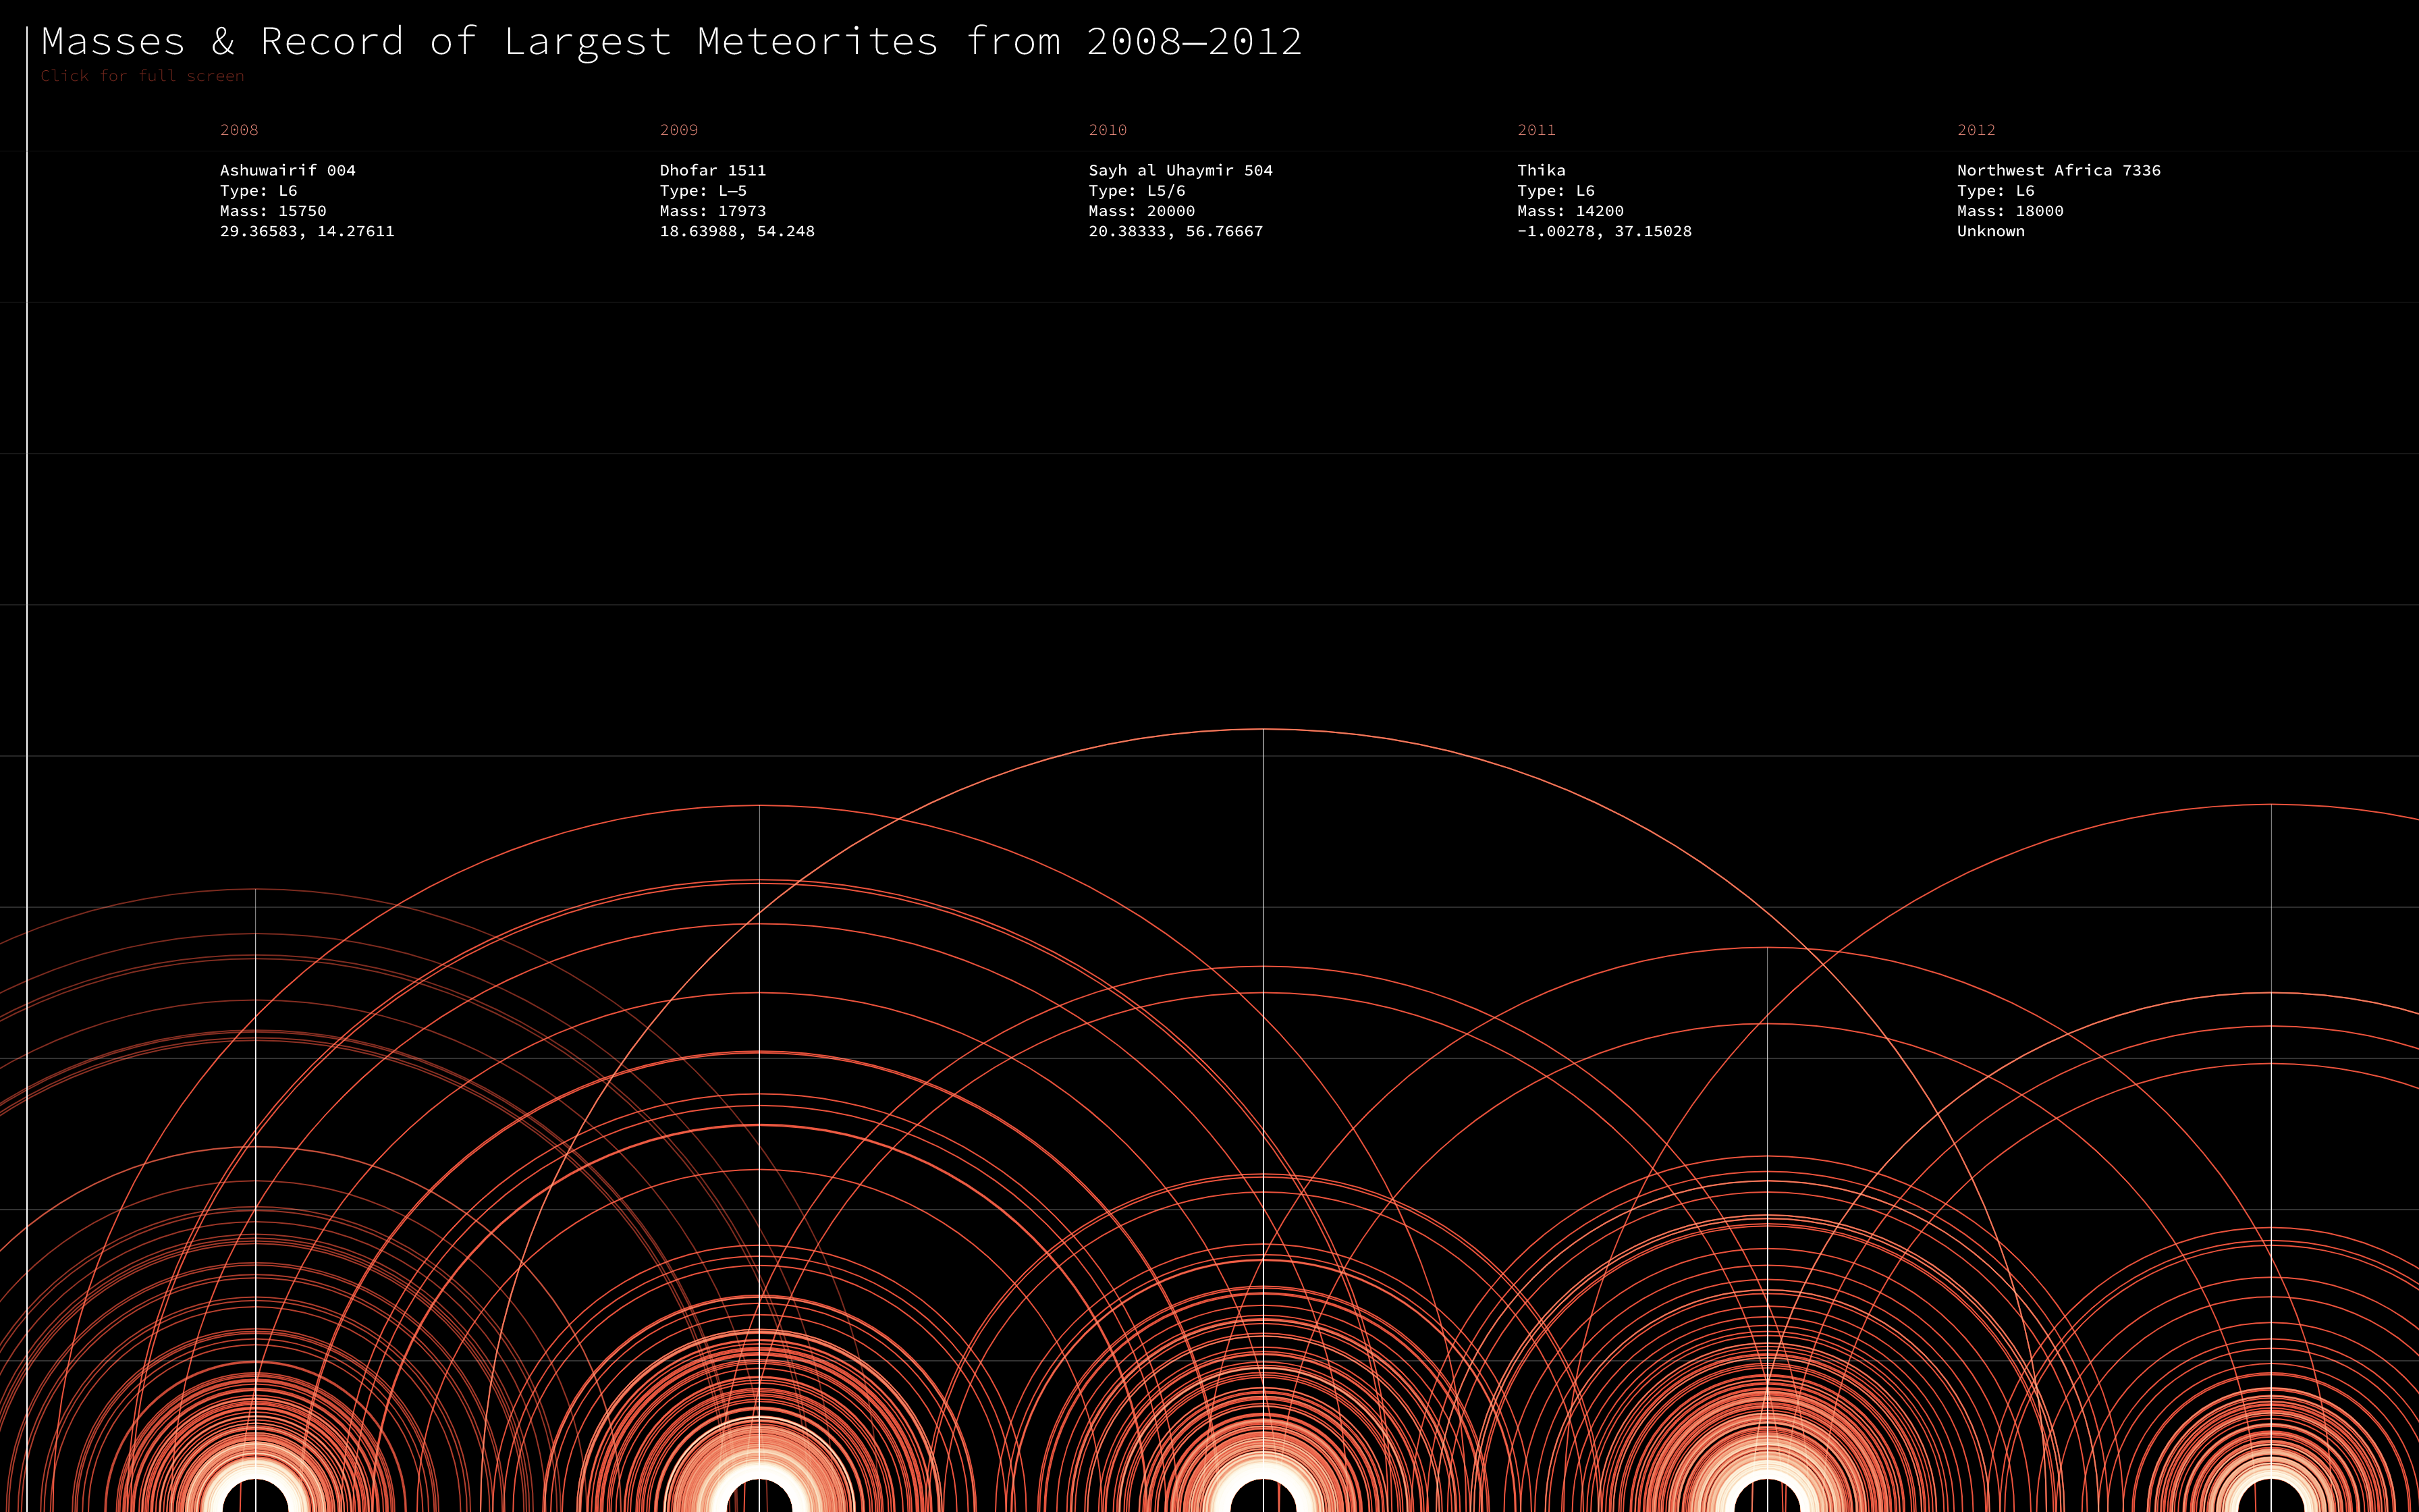The height and width of the screenshot is (1512, 2419).
Task: Click the 'Click for full screen' link
Action: click(x=142, y=76)
